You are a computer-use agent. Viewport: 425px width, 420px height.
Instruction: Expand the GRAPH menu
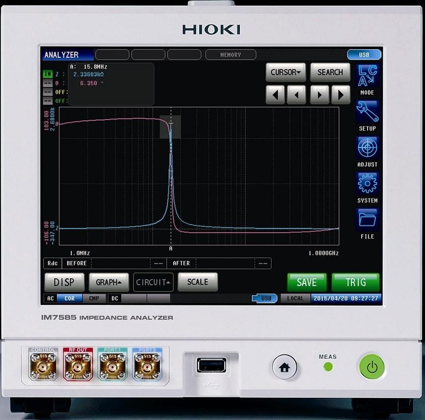click(108, 282)
